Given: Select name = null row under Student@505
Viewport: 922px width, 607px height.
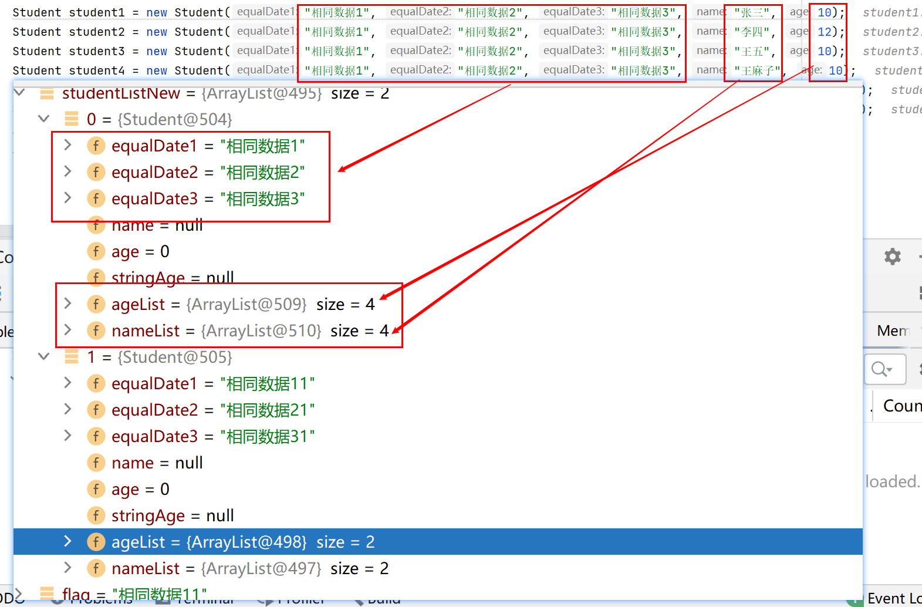Looking at the screenshot, I should (438, 463).
